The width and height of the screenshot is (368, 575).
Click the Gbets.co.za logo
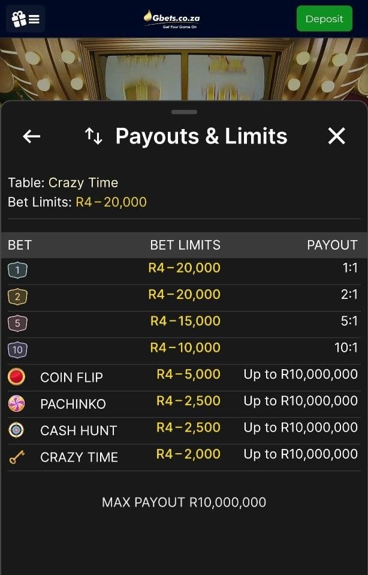click(171, 19)
